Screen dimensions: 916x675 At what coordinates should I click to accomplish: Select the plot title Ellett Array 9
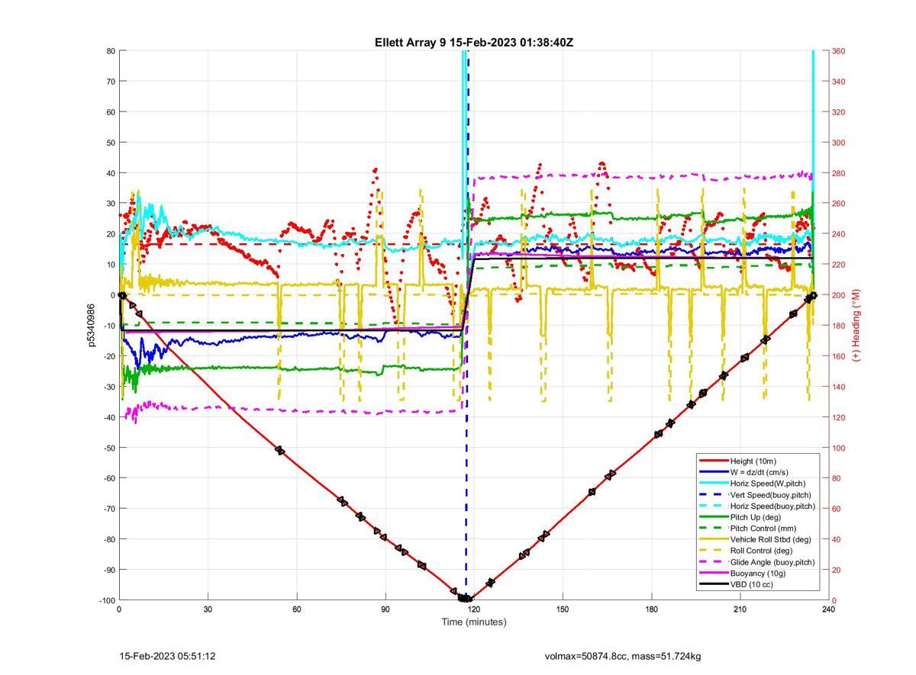473,43
